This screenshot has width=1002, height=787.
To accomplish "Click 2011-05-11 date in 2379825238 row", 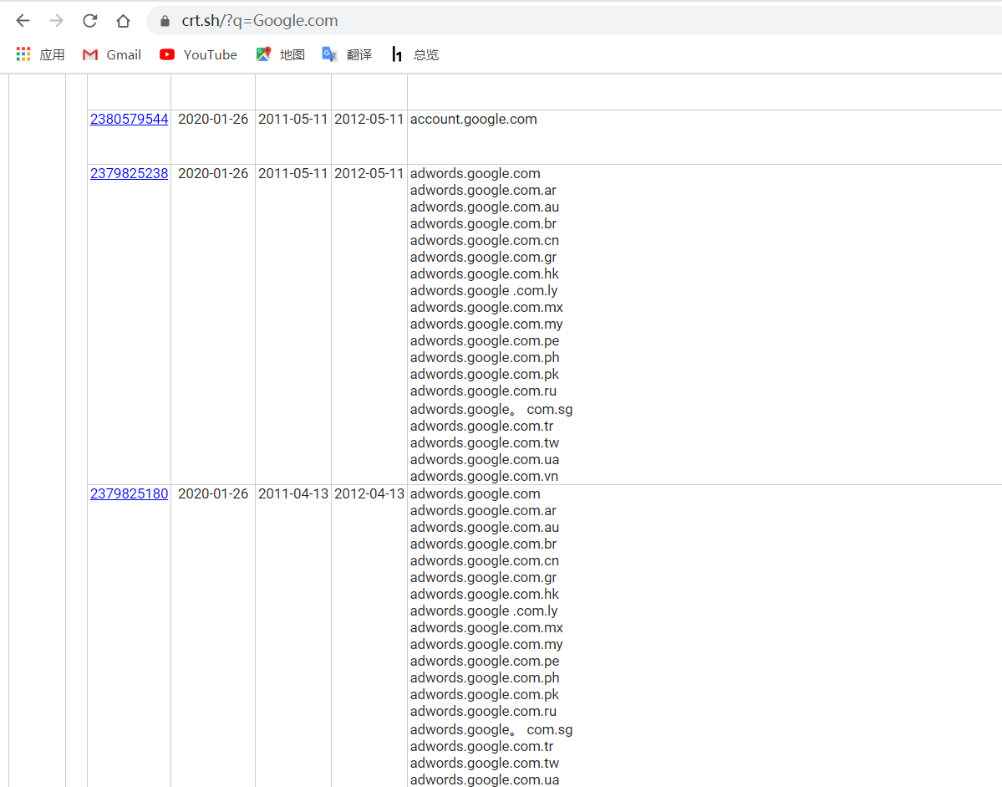I will [293, 173].
